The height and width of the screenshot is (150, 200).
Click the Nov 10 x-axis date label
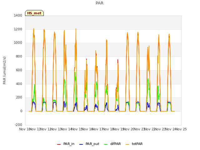pyautogui.click(x=24, y=129)
